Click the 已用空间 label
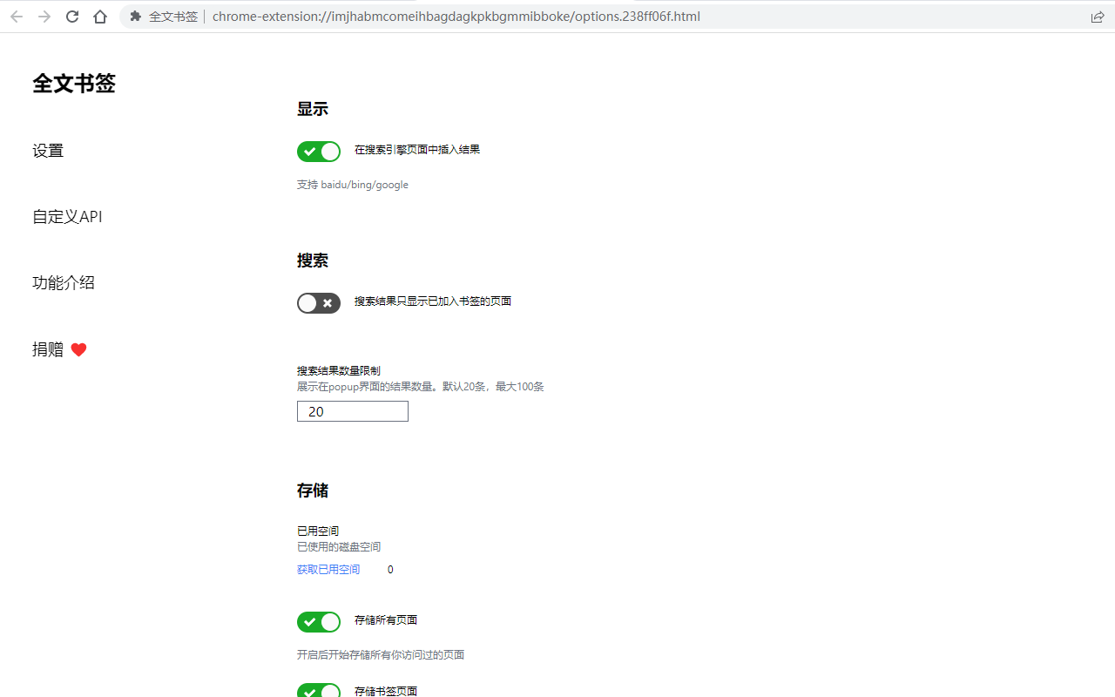This screenshot has height=697, width=1115. coord(318,531)
